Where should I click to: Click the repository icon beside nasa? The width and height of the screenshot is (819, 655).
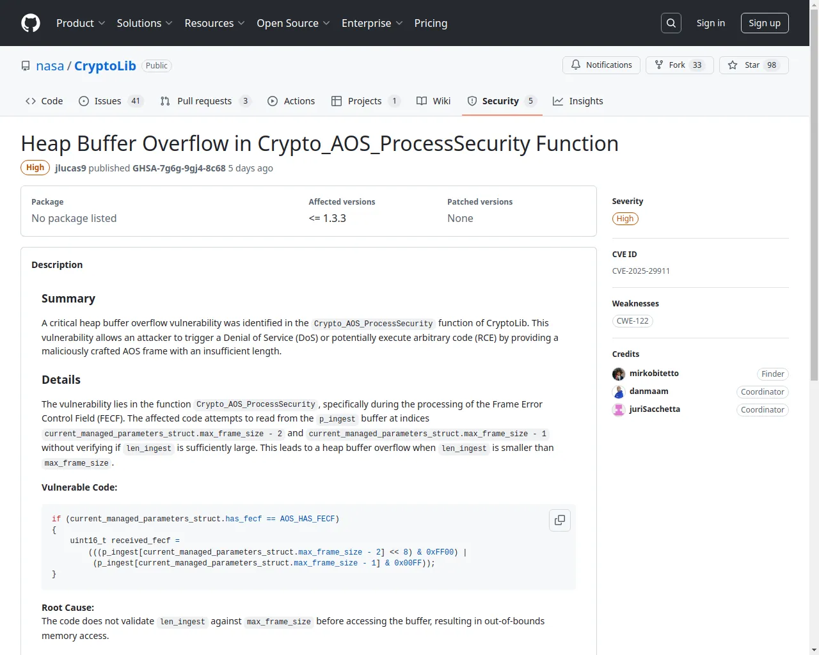tap(26, 66)
